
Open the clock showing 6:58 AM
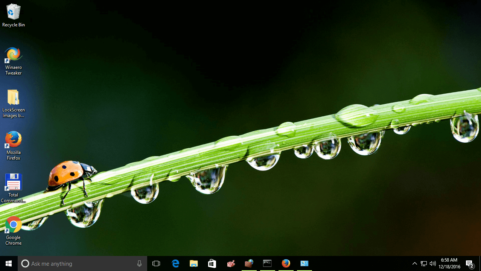449,263
